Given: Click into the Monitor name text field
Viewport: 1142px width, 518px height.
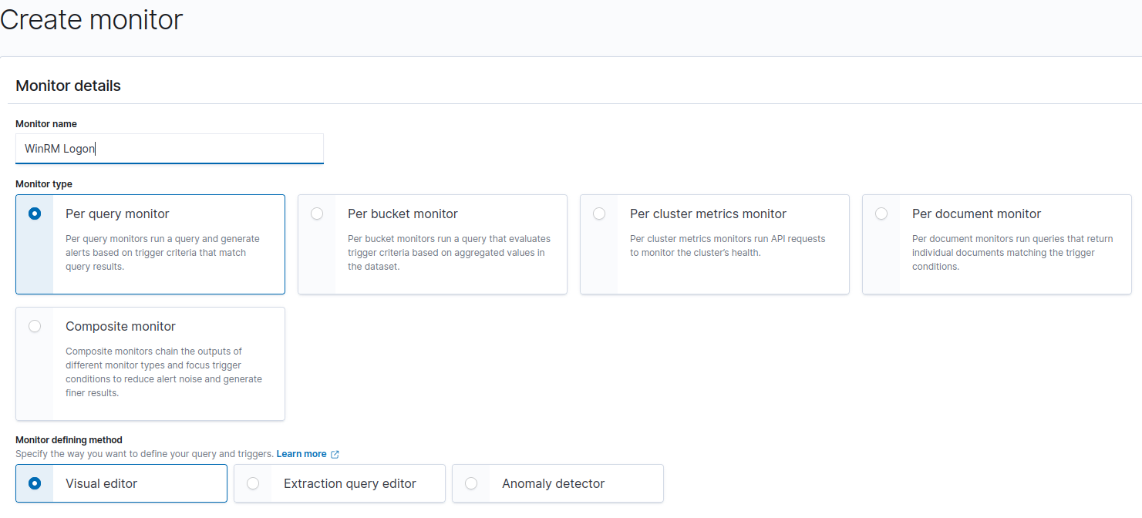Looking at the screenshot, I should 170,149.
